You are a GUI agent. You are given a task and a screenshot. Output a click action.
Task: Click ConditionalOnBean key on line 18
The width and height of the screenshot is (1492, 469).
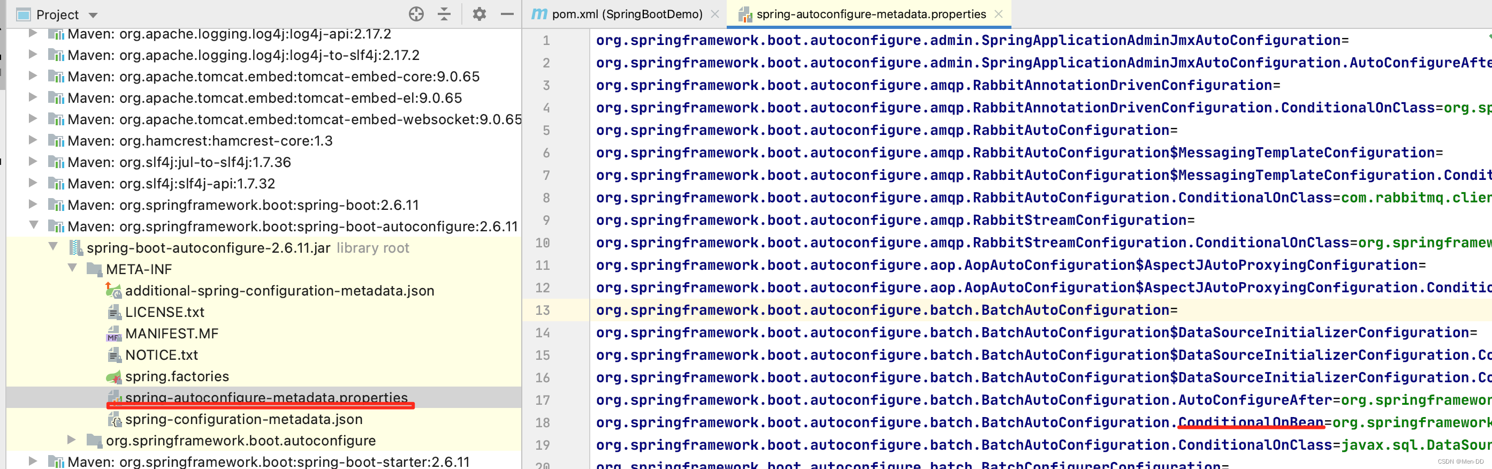[x=1251, y=422]
